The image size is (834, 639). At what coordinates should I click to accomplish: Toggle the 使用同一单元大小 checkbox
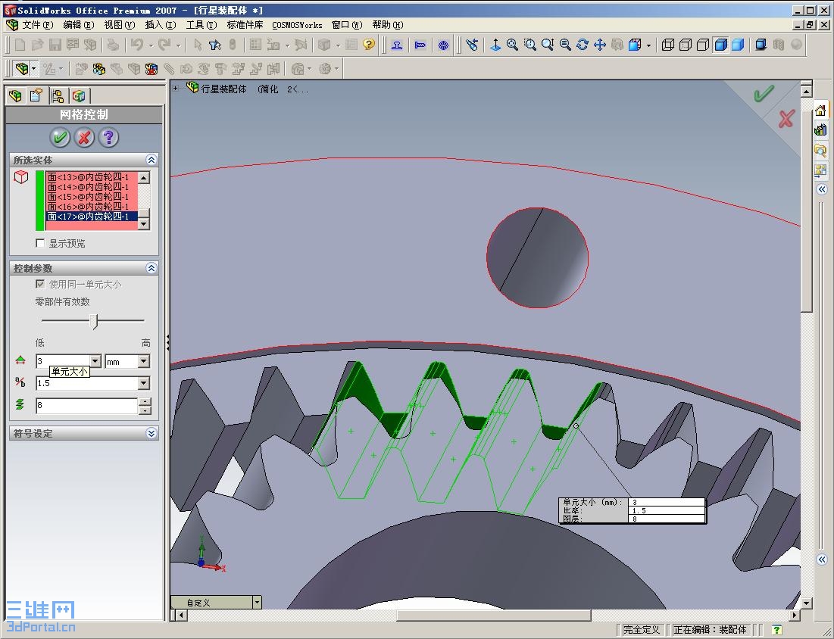[x=40, y=284]
